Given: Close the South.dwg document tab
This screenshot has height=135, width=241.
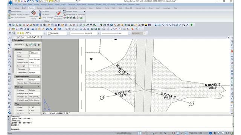Looking at the screenshot, I should [38, 37].
